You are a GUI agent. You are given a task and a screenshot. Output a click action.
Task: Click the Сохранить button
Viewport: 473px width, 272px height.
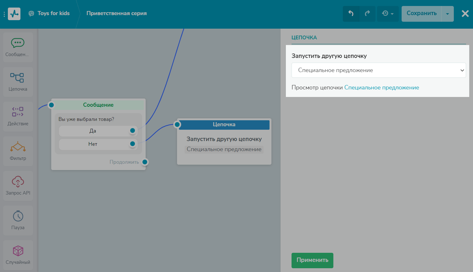coord(421,14)
